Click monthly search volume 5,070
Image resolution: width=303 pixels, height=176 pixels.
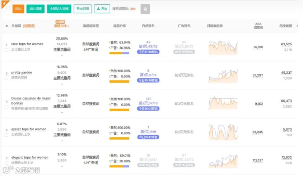point(287,130)
